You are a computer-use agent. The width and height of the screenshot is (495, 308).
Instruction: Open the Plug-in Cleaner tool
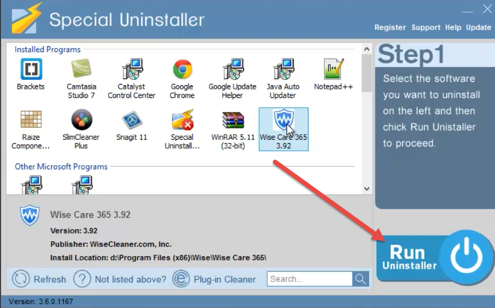click(x=214, y=279)
